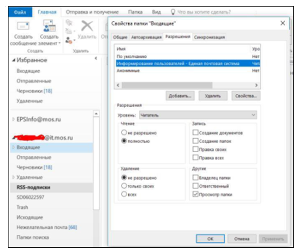Enable the Создание документов checkbox

click(x=196, y=133)
